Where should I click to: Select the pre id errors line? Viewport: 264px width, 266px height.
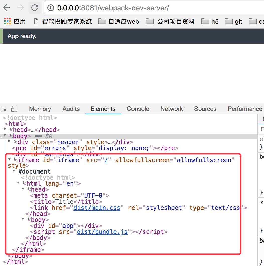click(95, 148)
